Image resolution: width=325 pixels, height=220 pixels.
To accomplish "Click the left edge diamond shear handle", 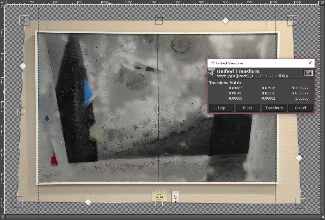I will pyautogui.click(x=23, y=66).
